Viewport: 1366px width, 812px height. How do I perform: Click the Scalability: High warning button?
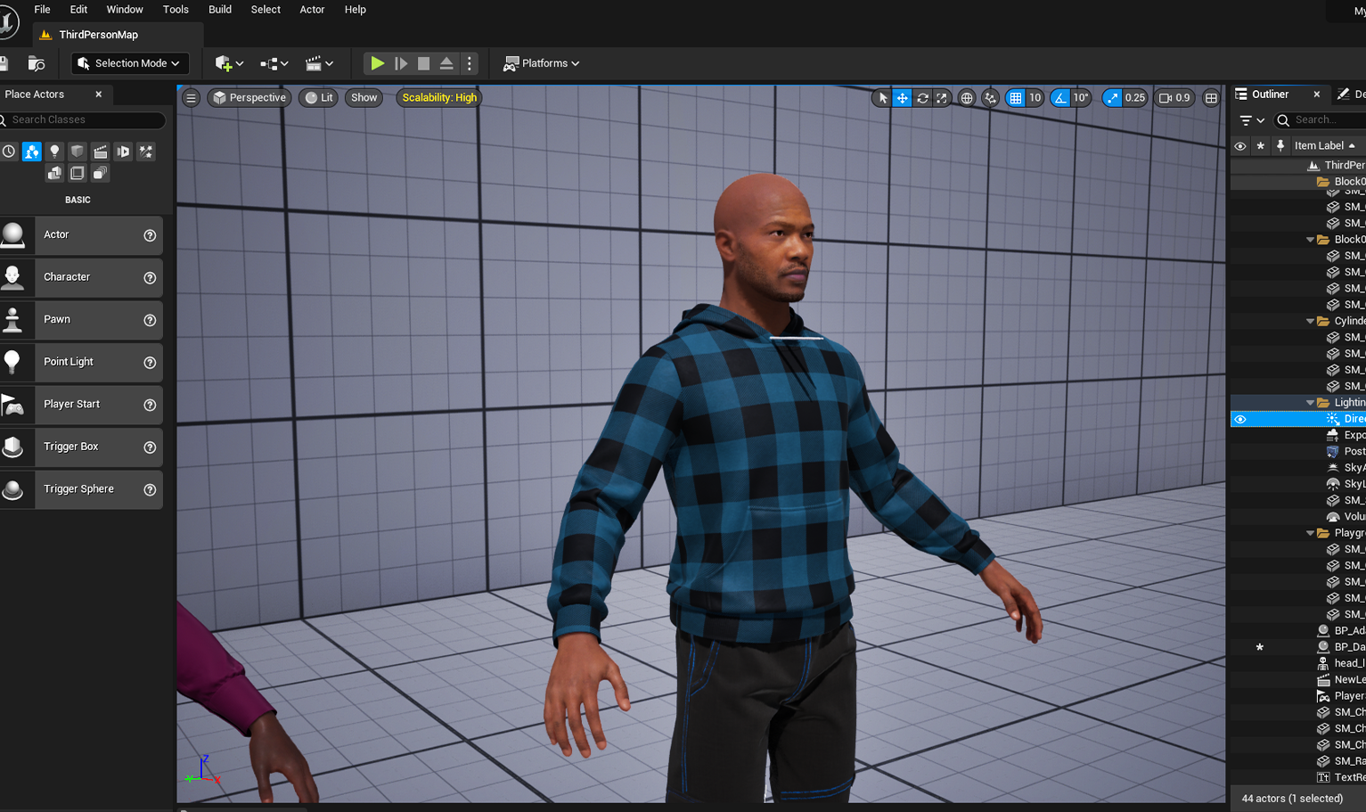coord(439,98)
